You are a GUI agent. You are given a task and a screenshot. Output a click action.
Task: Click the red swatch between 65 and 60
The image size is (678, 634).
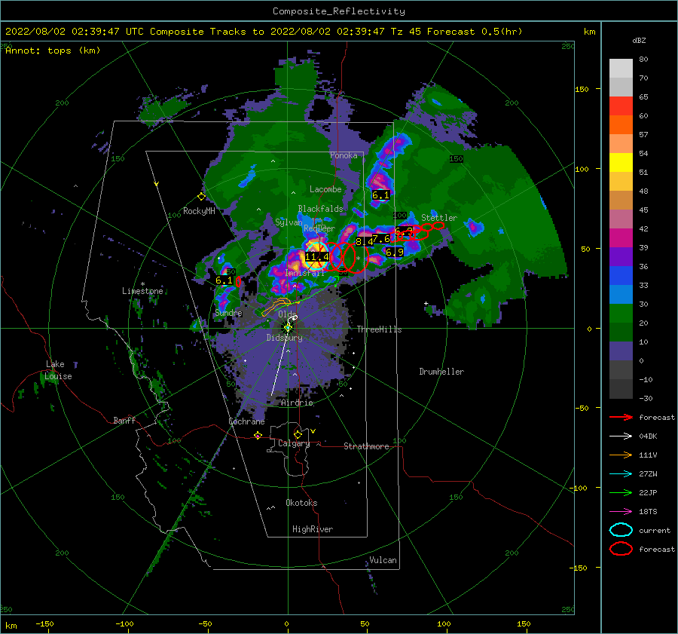(621, 106)
